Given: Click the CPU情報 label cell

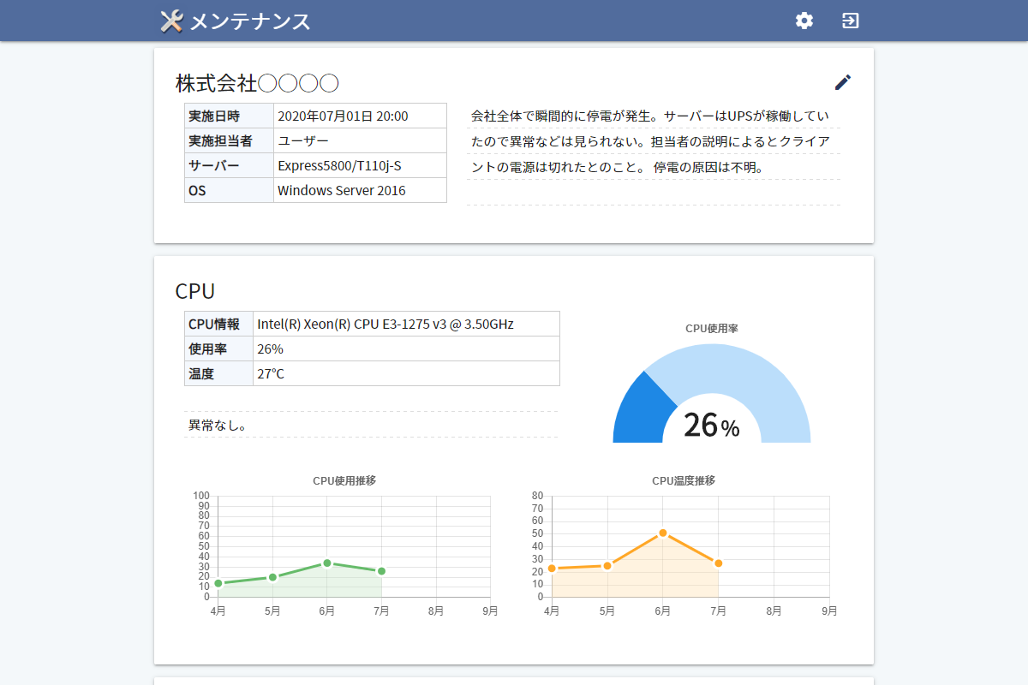Looking at the screenshot, I should pos(218,324).
